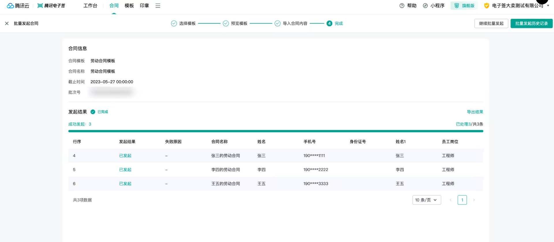Click the 选择模板 step label
Viewport: 554px width, 242px height.
[x=187, y=23]
